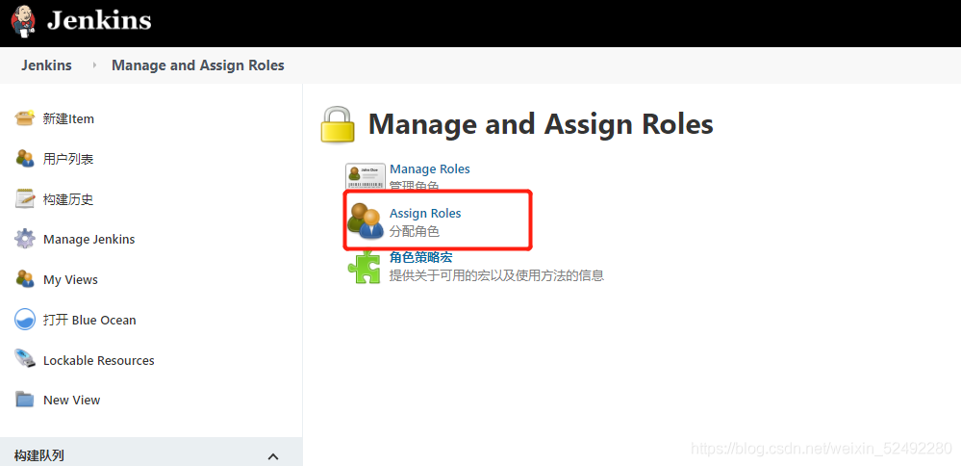Open 打开 Blue Ocean sidebar link
Screen dimensions: 961x466
click(89, 320)
